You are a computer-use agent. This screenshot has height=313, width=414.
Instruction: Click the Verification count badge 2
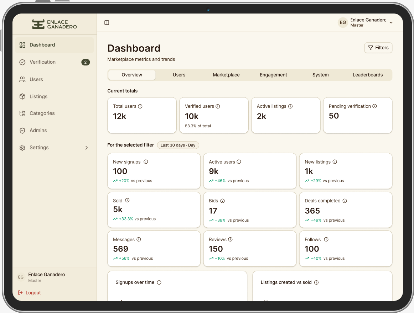point(86,62)
